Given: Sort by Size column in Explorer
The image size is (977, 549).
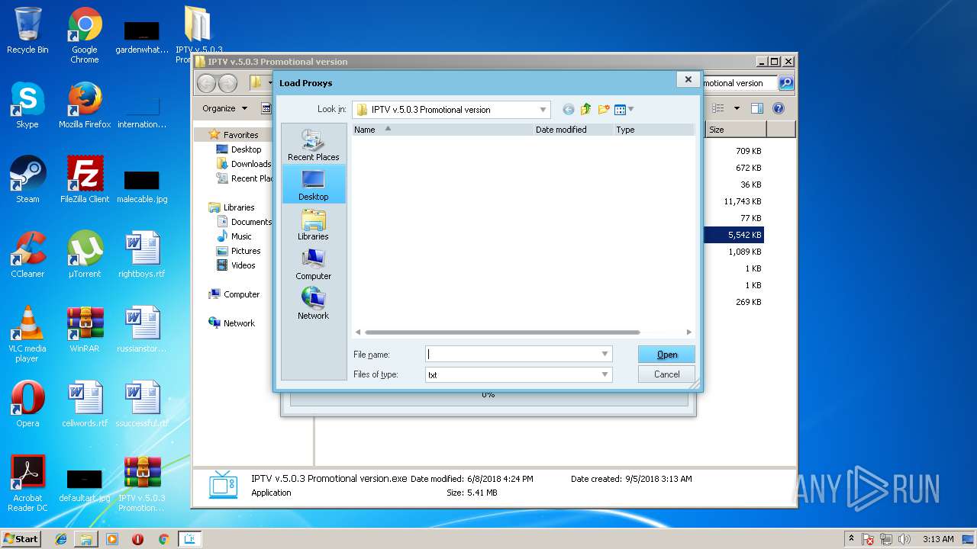Looking at the screenshot, I should [x=735, y=130].
